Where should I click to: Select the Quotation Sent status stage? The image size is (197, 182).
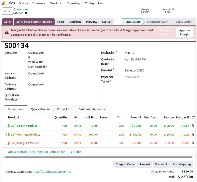158,22
